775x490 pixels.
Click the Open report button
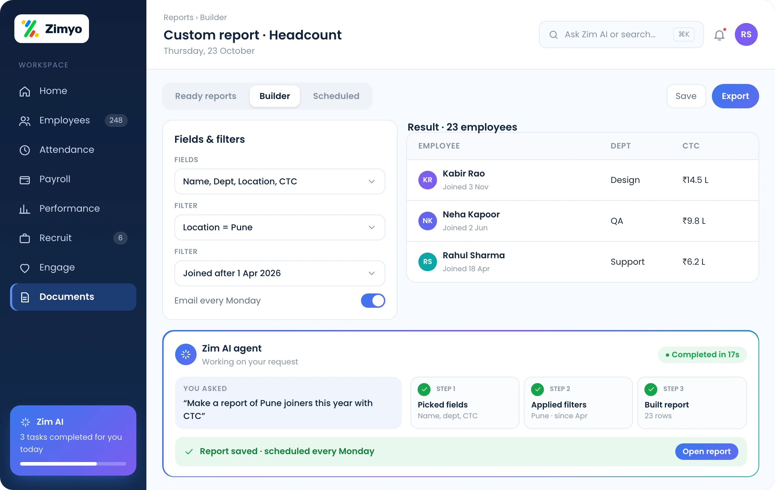(x=706, y=452)
